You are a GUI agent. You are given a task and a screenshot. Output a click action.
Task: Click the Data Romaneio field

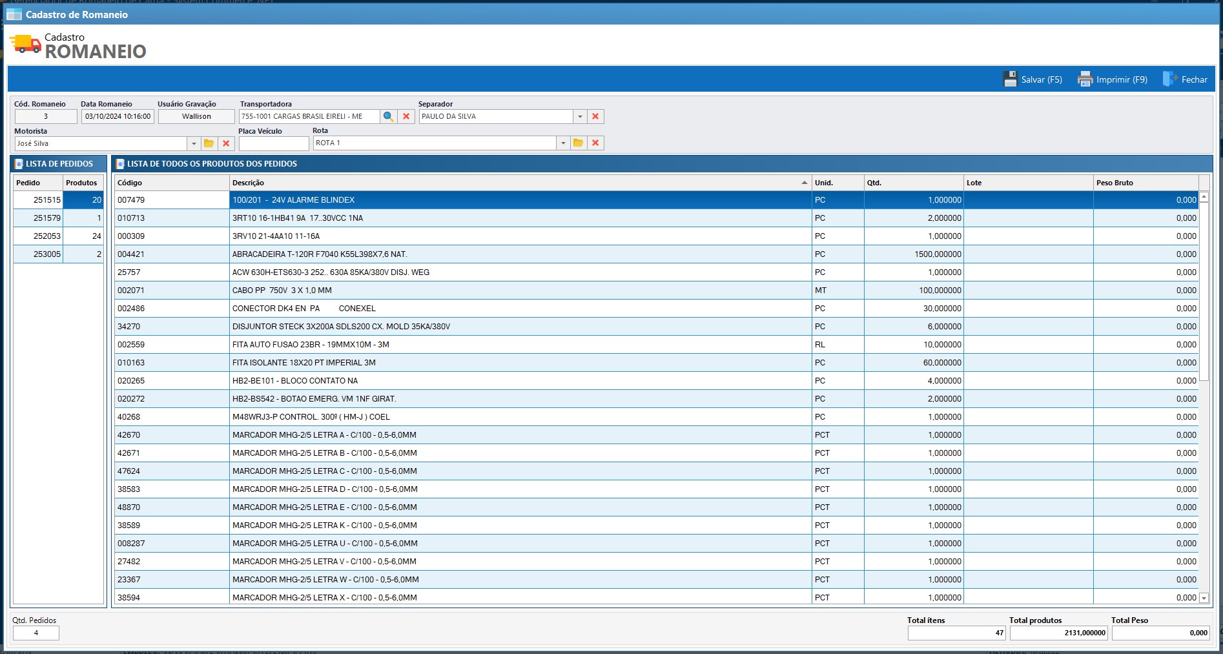pos(118,117)
